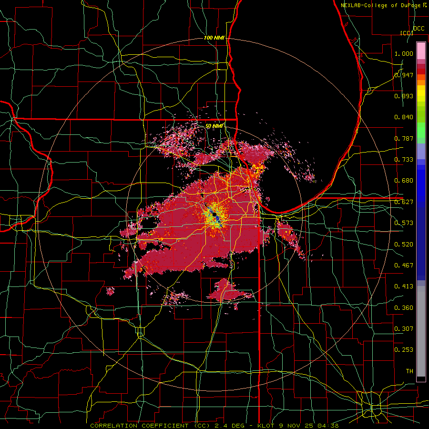
Task: Select the 0.947 scale value
Action: (x=404, y=75)
